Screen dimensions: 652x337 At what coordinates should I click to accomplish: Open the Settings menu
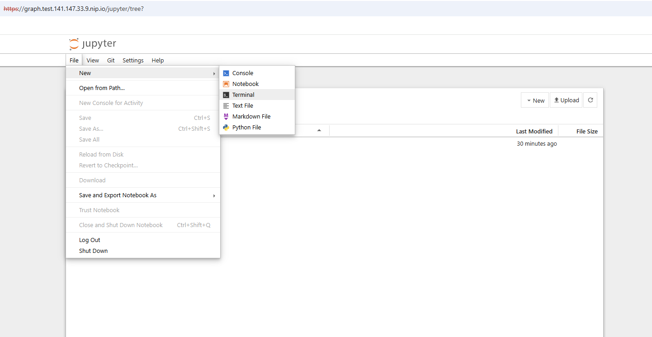[133, 60]
